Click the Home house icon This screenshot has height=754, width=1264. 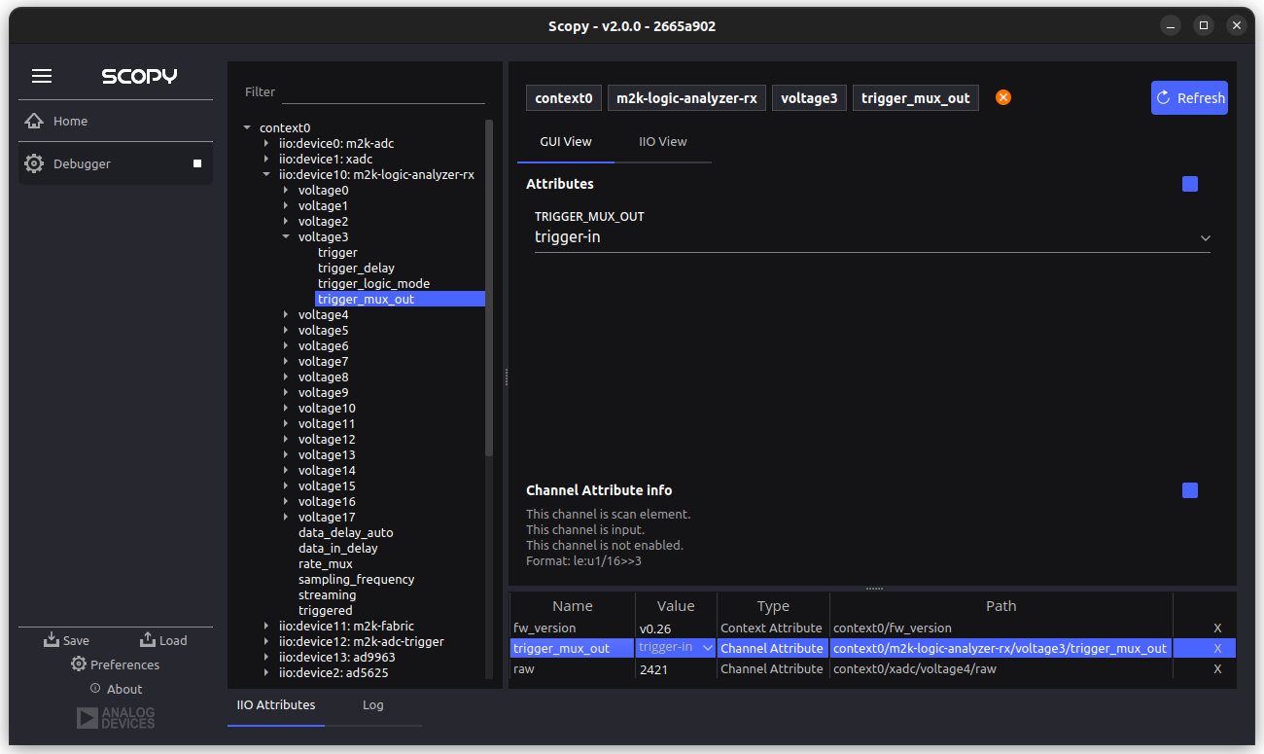tap(34, 121)
